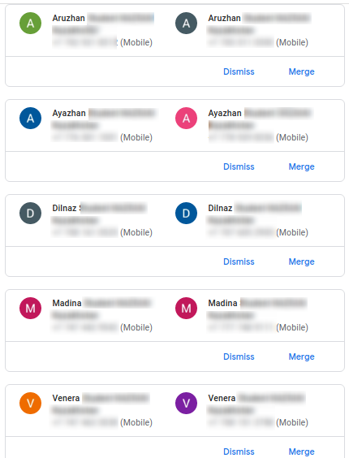Merge the Madina duplicate contacts

point(301,356)
